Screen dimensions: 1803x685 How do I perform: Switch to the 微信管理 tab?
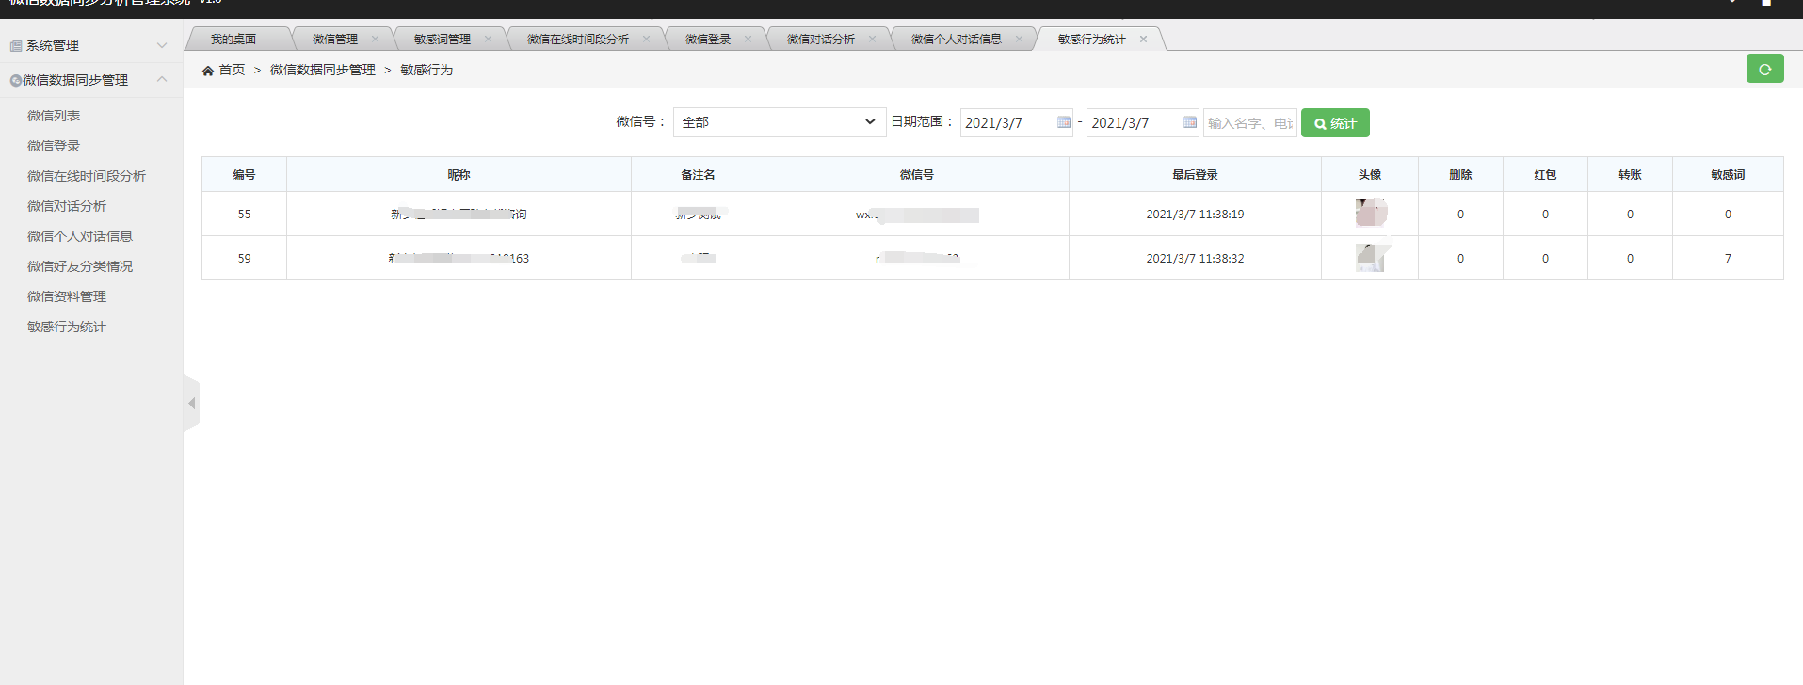pyautogui.click(x=335, y=39)
